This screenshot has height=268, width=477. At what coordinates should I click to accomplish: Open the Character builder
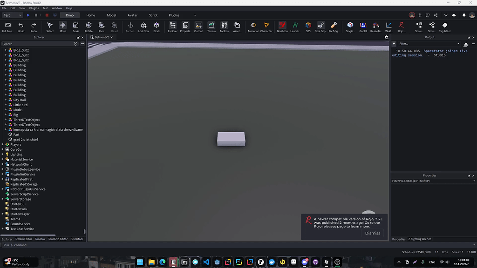266,27
